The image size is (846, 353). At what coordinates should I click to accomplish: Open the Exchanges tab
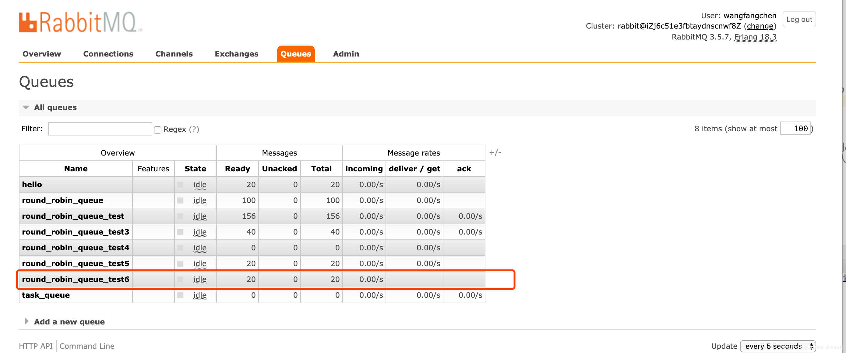[x=236, y=54]
